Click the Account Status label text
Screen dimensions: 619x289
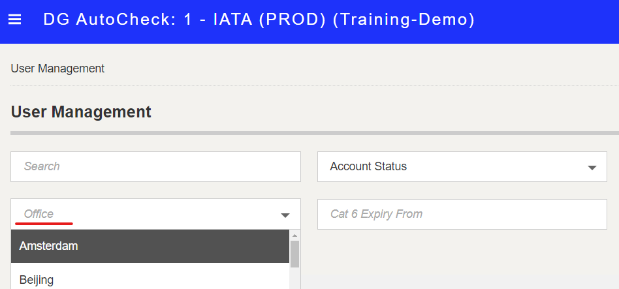[368, 166]
